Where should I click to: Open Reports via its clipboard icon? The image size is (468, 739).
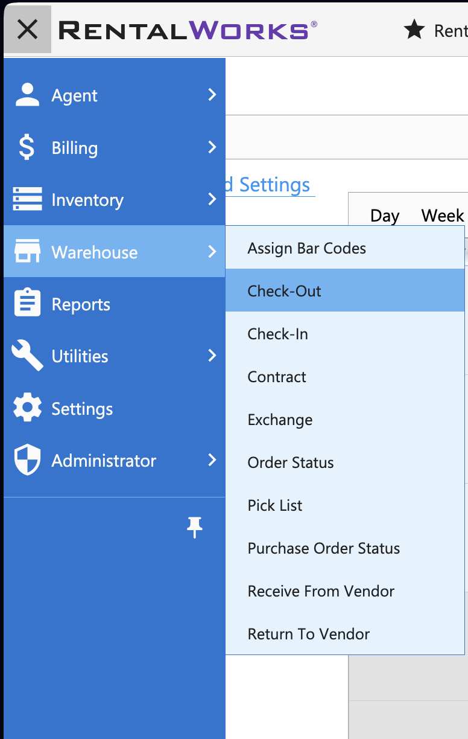point(27,303)
